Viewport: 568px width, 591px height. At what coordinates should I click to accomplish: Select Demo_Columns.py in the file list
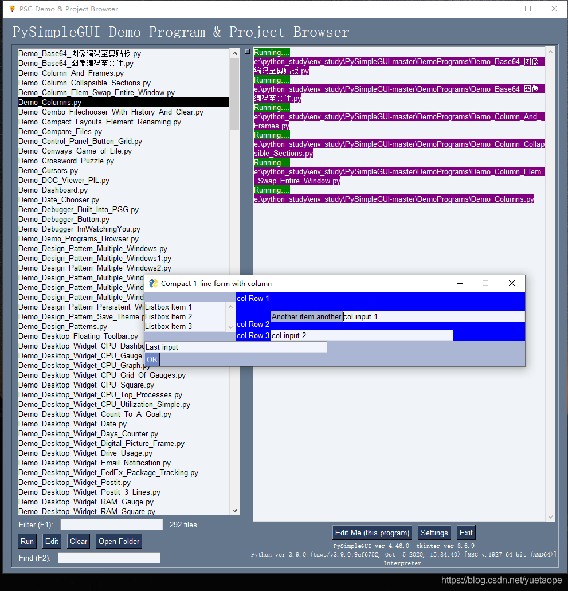[124, 102]
